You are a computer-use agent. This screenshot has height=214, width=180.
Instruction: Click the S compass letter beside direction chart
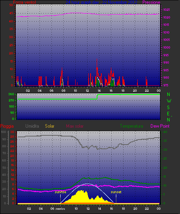(x=168, y=108)
